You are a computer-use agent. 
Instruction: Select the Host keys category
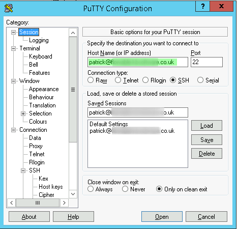point(51,187)
